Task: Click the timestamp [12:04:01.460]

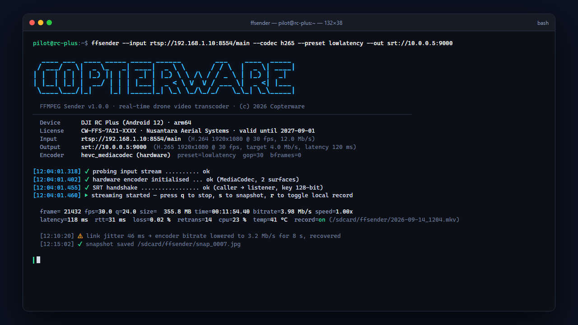Action: coord(57,195)
